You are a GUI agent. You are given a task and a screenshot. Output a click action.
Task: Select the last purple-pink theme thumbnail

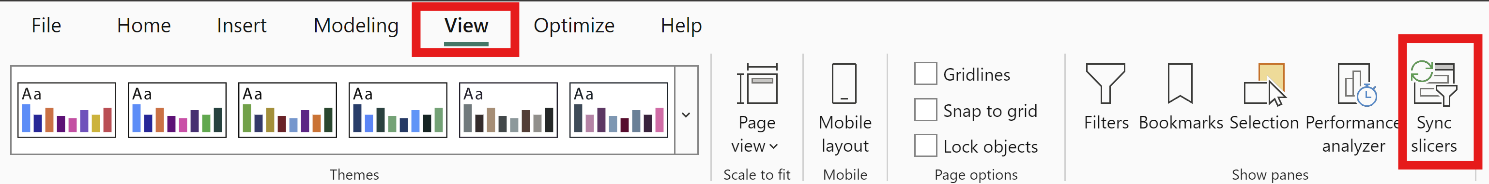pos(618,110)
